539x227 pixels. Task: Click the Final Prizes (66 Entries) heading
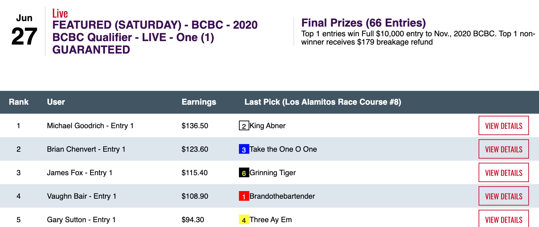363,23
